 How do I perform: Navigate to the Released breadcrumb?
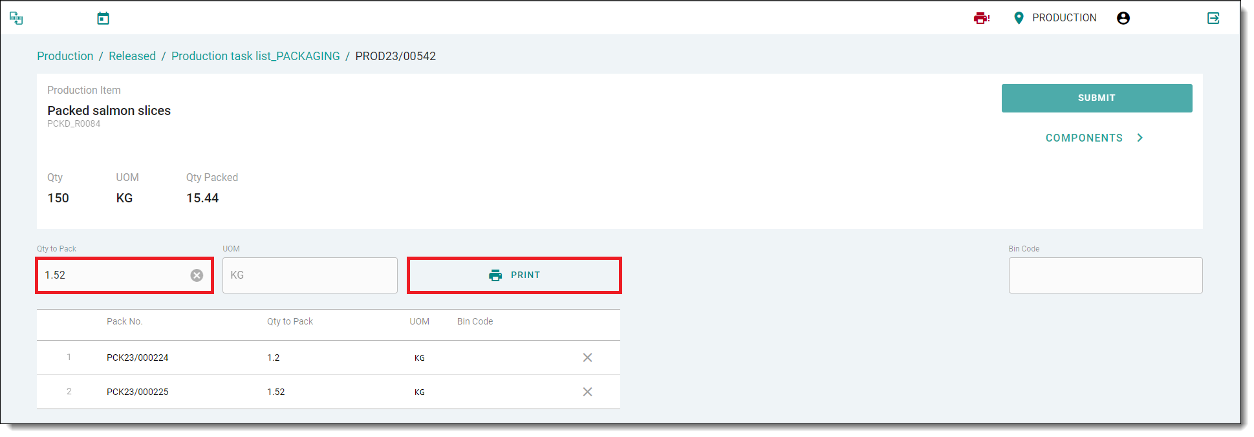(132, 56)
